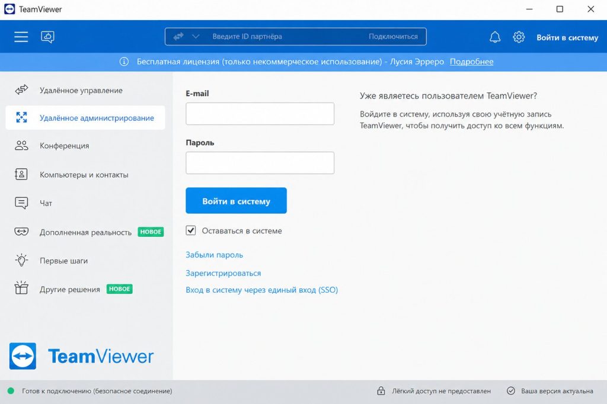Screen dimensions: 607x404
Task: Click the lock icon in status bar
Action: pyautogui.click(x=381, y=391)
